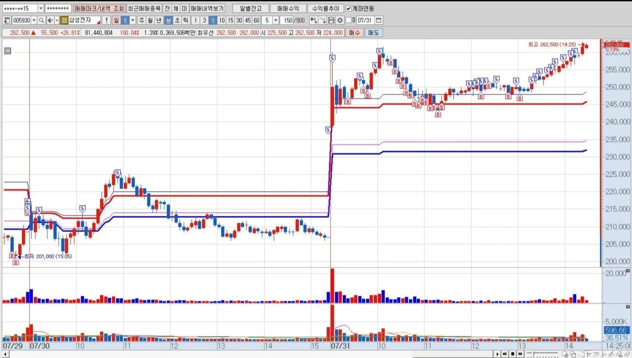Screen dimensions: 632x358
Task: Click the exclamation mark info icon
Action: click(x=107, y=20)
